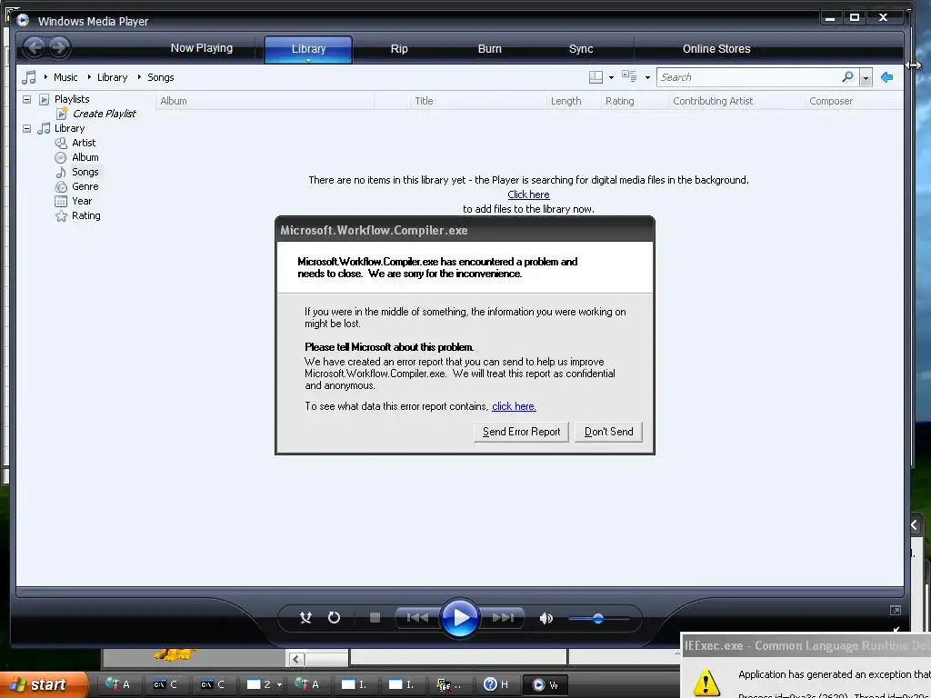The image size is (931, 698).
Task: Select Rating in the library tree
Action: click(x=86, y=215)
